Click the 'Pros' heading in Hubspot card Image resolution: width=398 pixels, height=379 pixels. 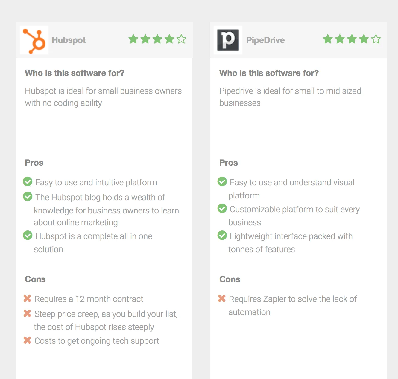click(x=34, y=163)
